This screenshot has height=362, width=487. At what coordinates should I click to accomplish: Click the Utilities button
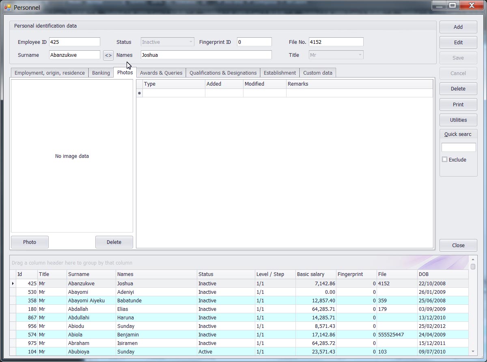point(458,120)
